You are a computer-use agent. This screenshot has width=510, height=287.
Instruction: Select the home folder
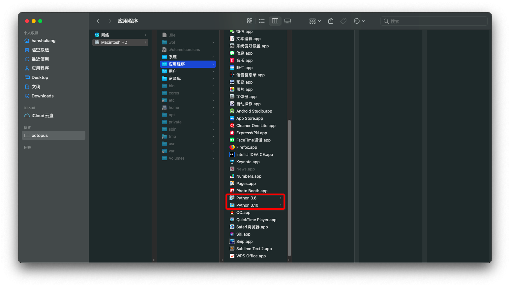point(188,108)
